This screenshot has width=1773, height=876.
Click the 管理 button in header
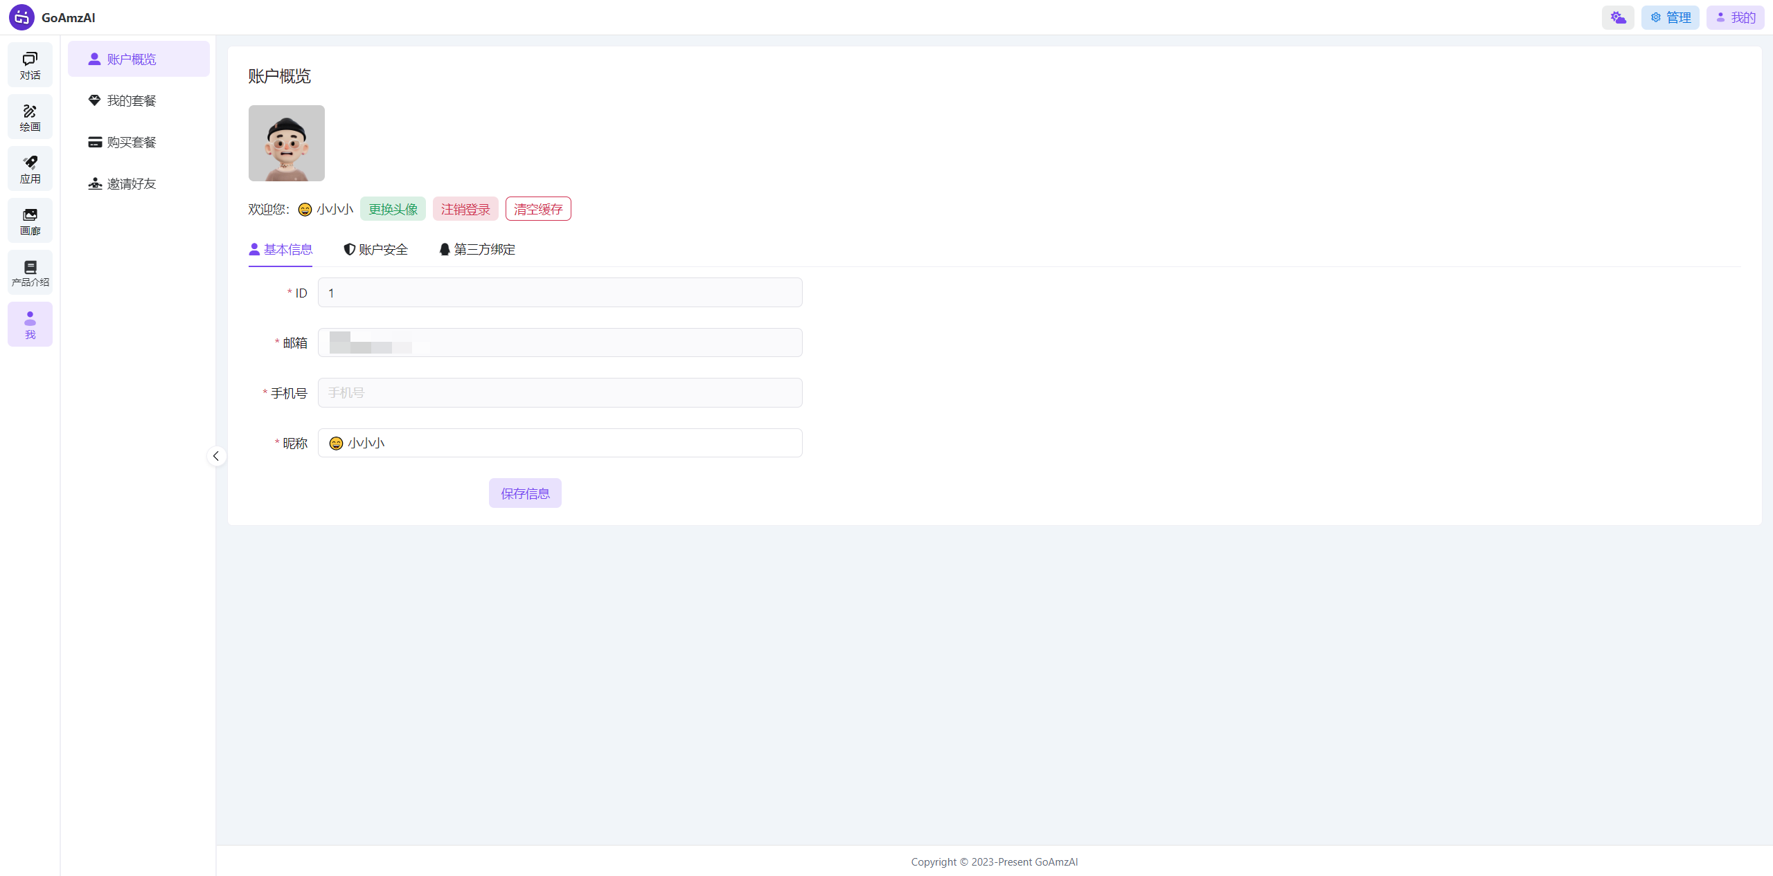[x=1670, y=17]
